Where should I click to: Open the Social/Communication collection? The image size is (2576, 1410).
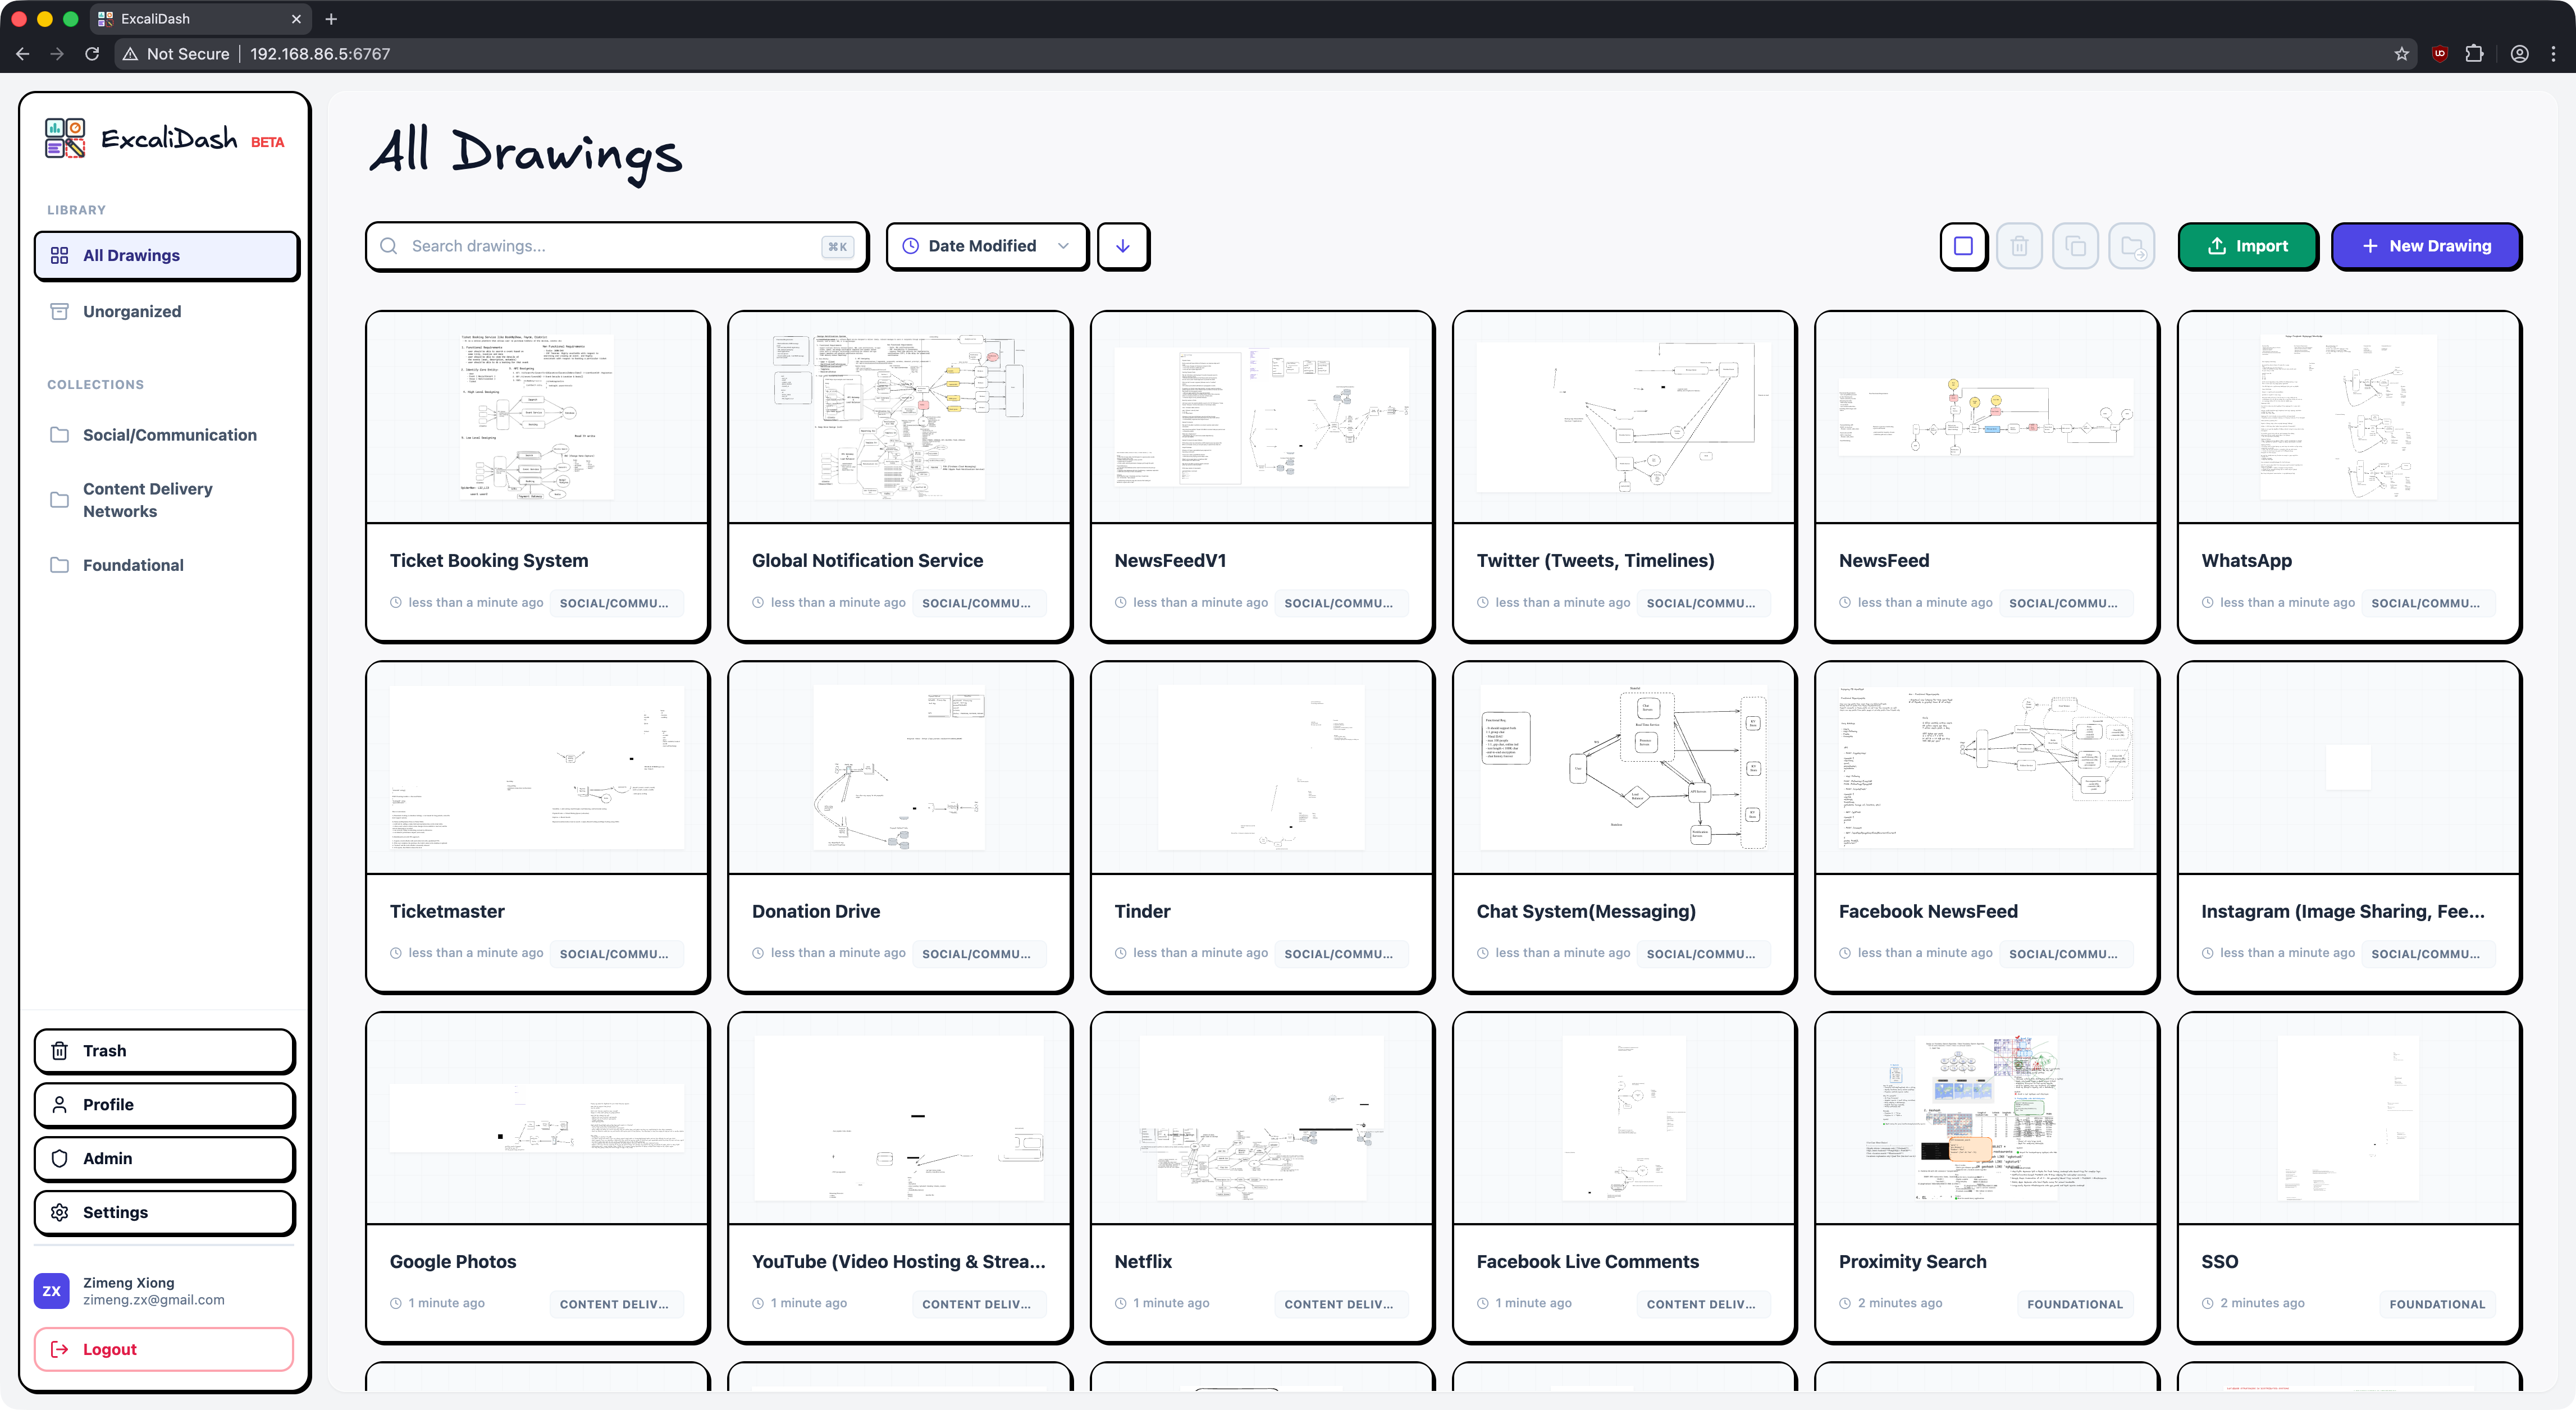[169, 435]
